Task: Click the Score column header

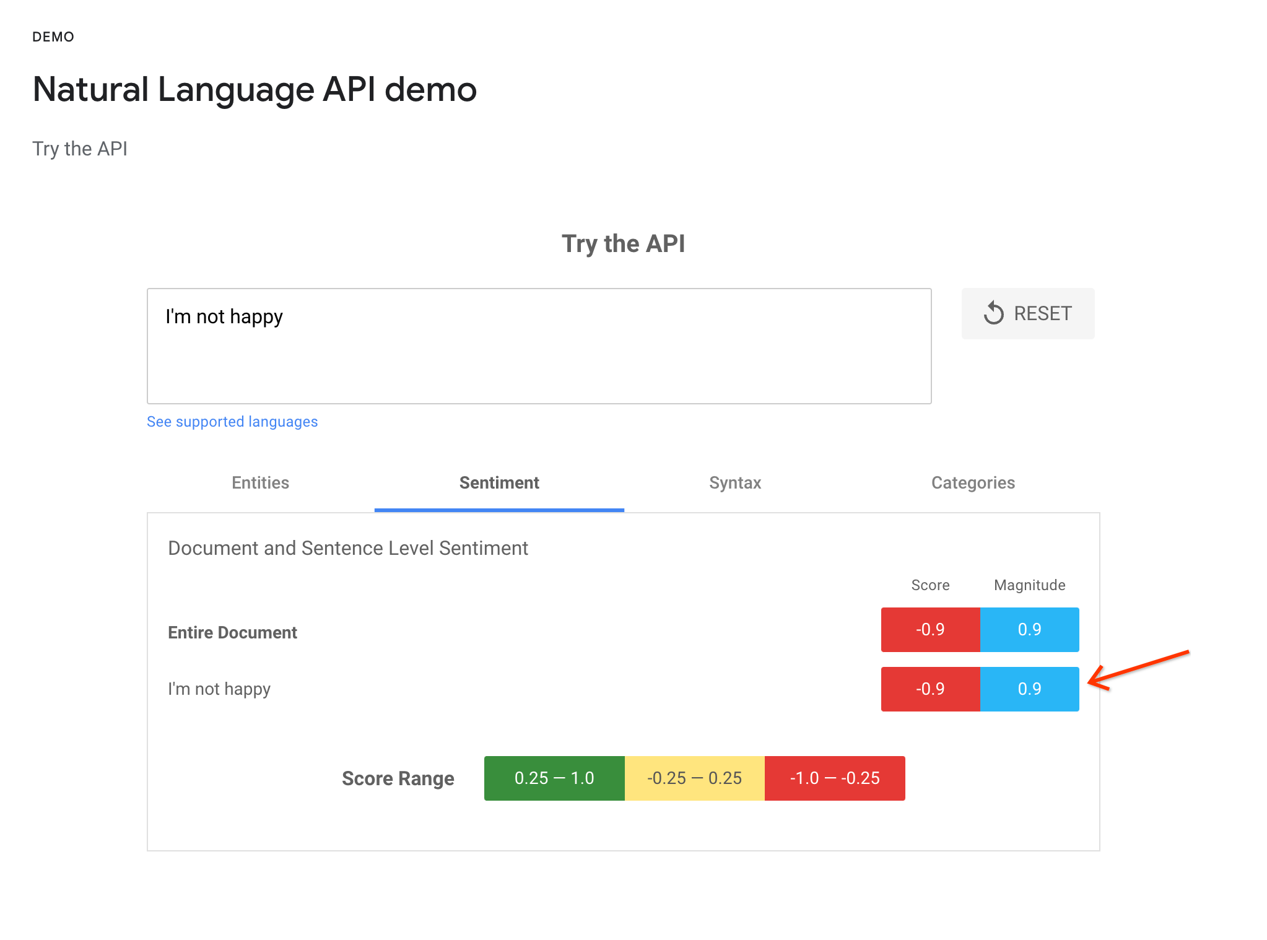Action: (930, 585)
